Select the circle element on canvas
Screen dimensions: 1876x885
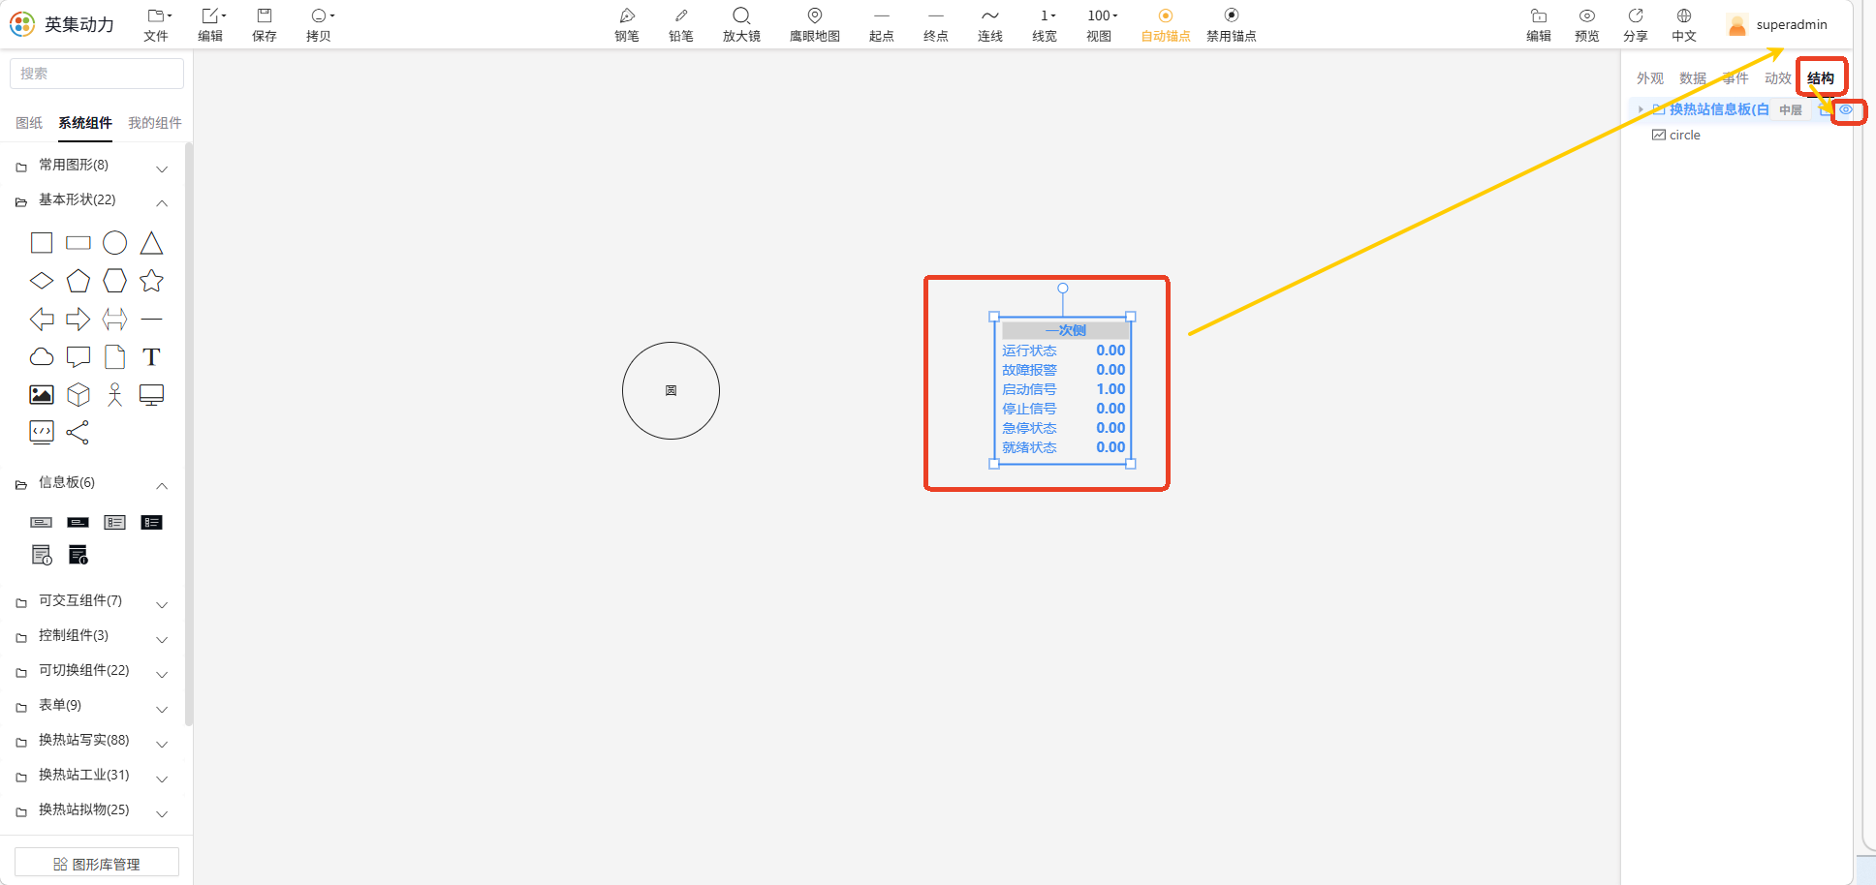[671, 390]
